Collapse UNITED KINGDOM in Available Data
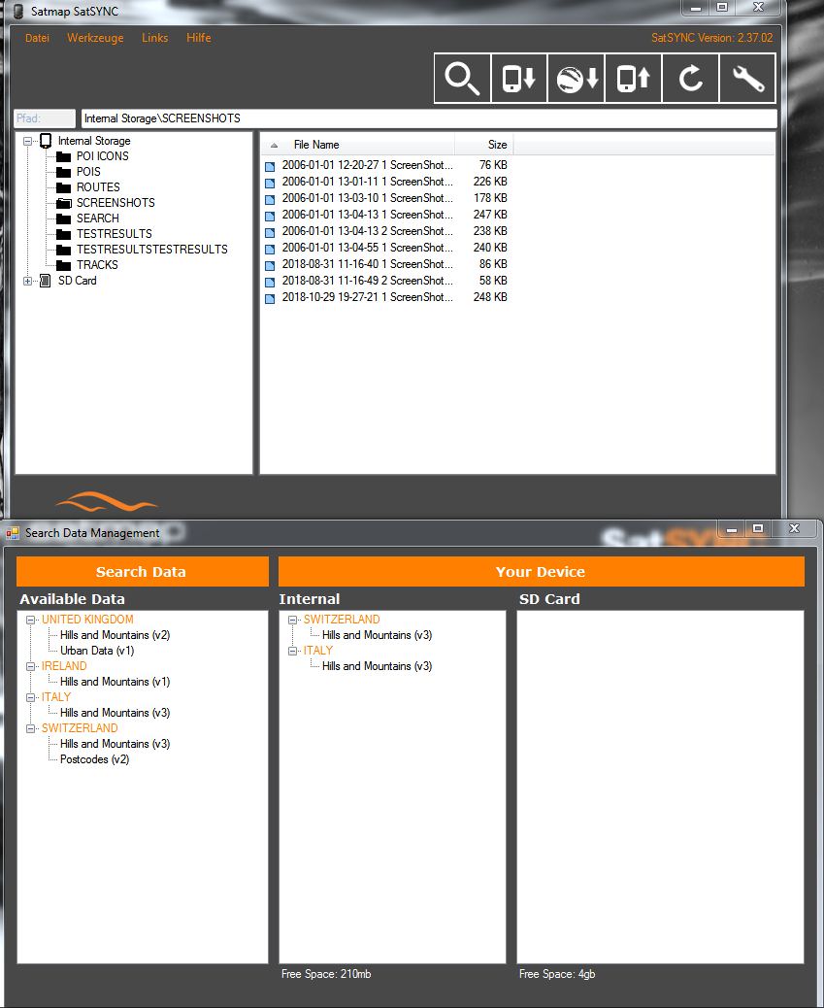 click(x=30, y=620)
